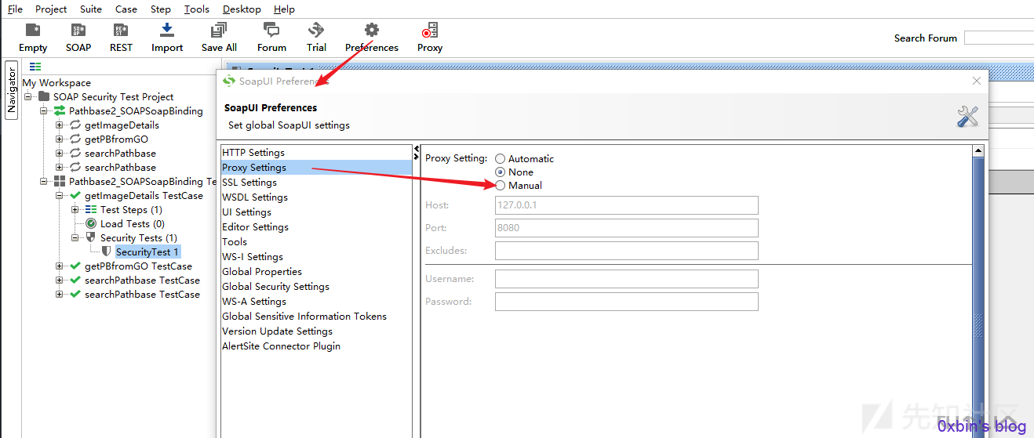Image resolution: width=1034 pixels, height=438 pixels.
Task: Create a new REST project icon
Action: [x=121, y=30]
